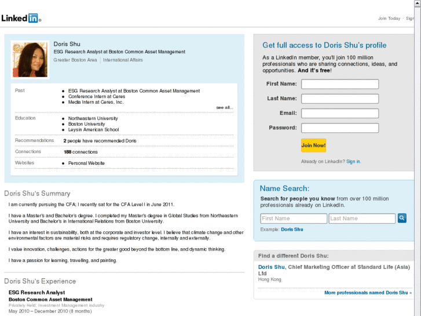Viewport: 421px width, 316px height.
Task: Click Get full access to profile heading
Action: coord(324,45)
